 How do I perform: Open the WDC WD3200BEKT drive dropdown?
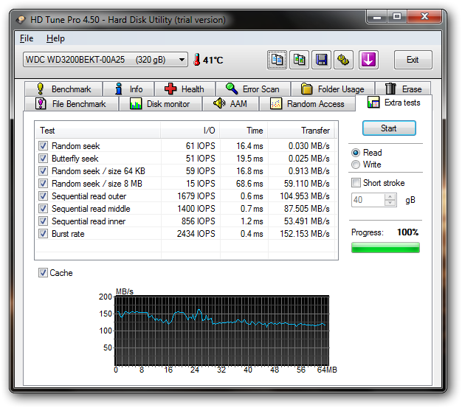[x=182, y=60]
